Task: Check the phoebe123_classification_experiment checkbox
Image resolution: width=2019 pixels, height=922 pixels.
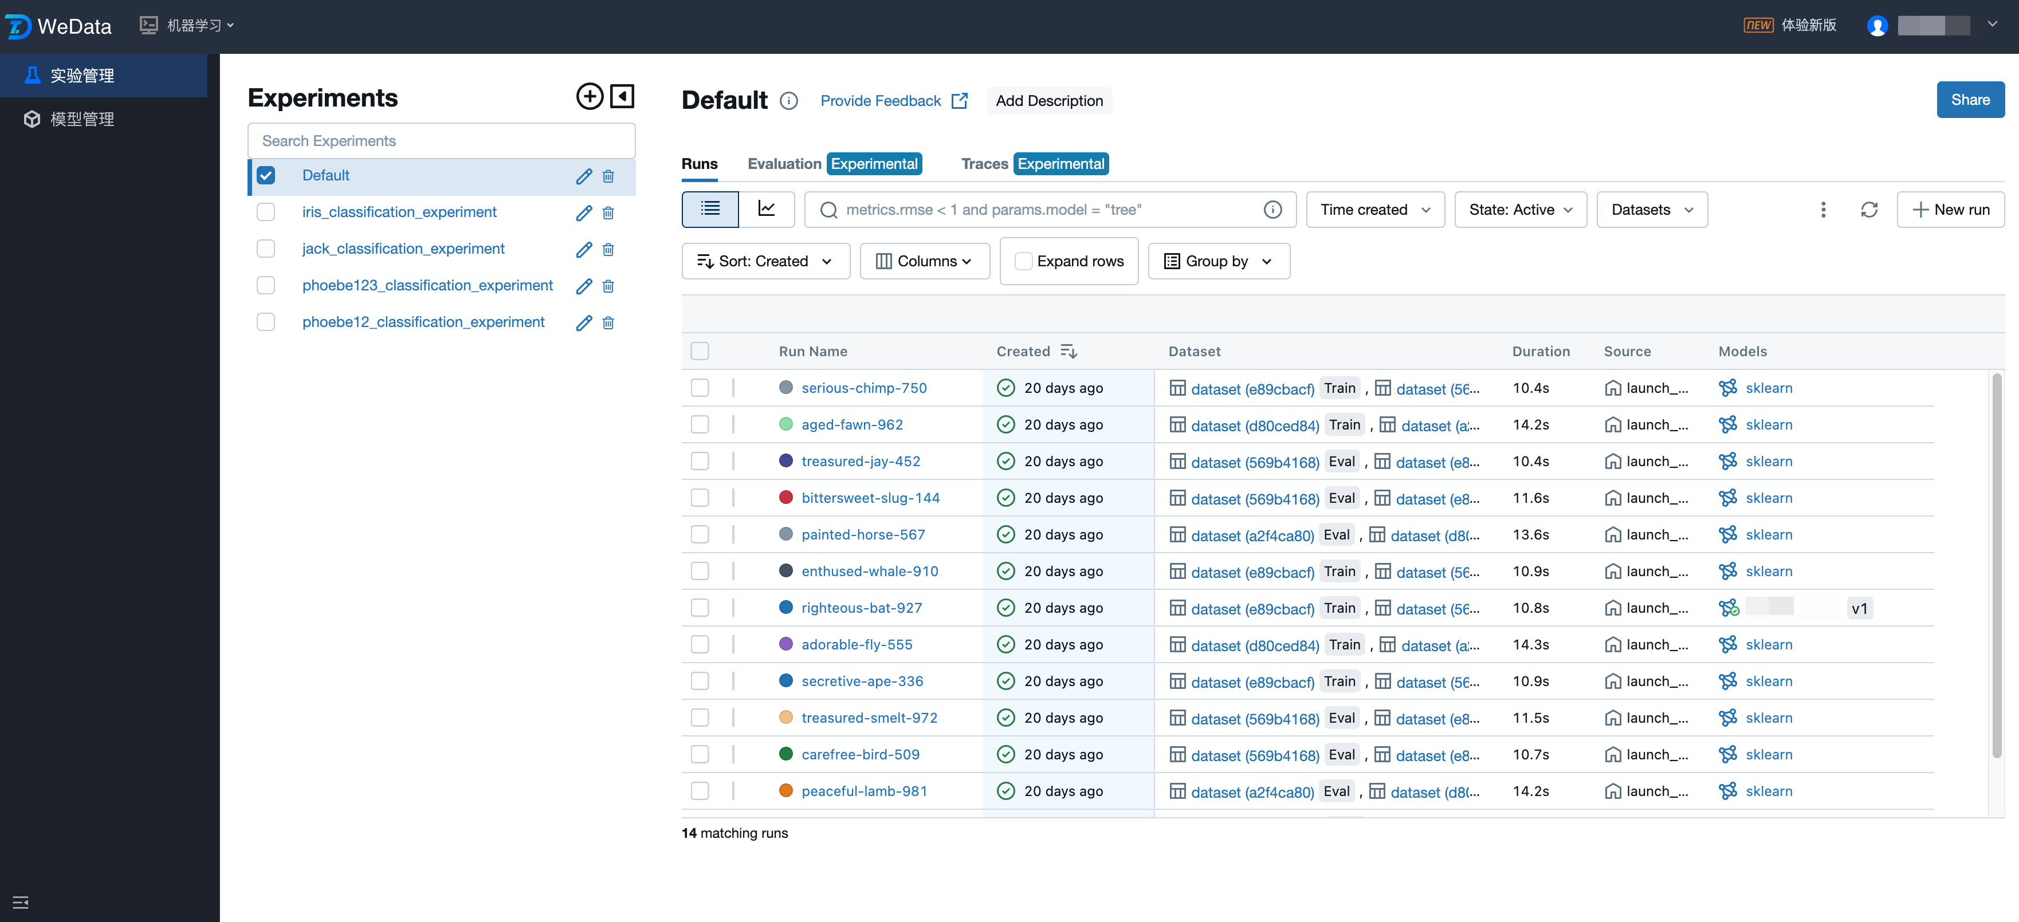Action: coord(266,285)
